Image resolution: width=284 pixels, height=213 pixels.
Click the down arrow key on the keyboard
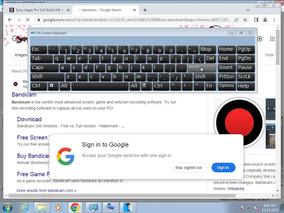click(187, 86)
